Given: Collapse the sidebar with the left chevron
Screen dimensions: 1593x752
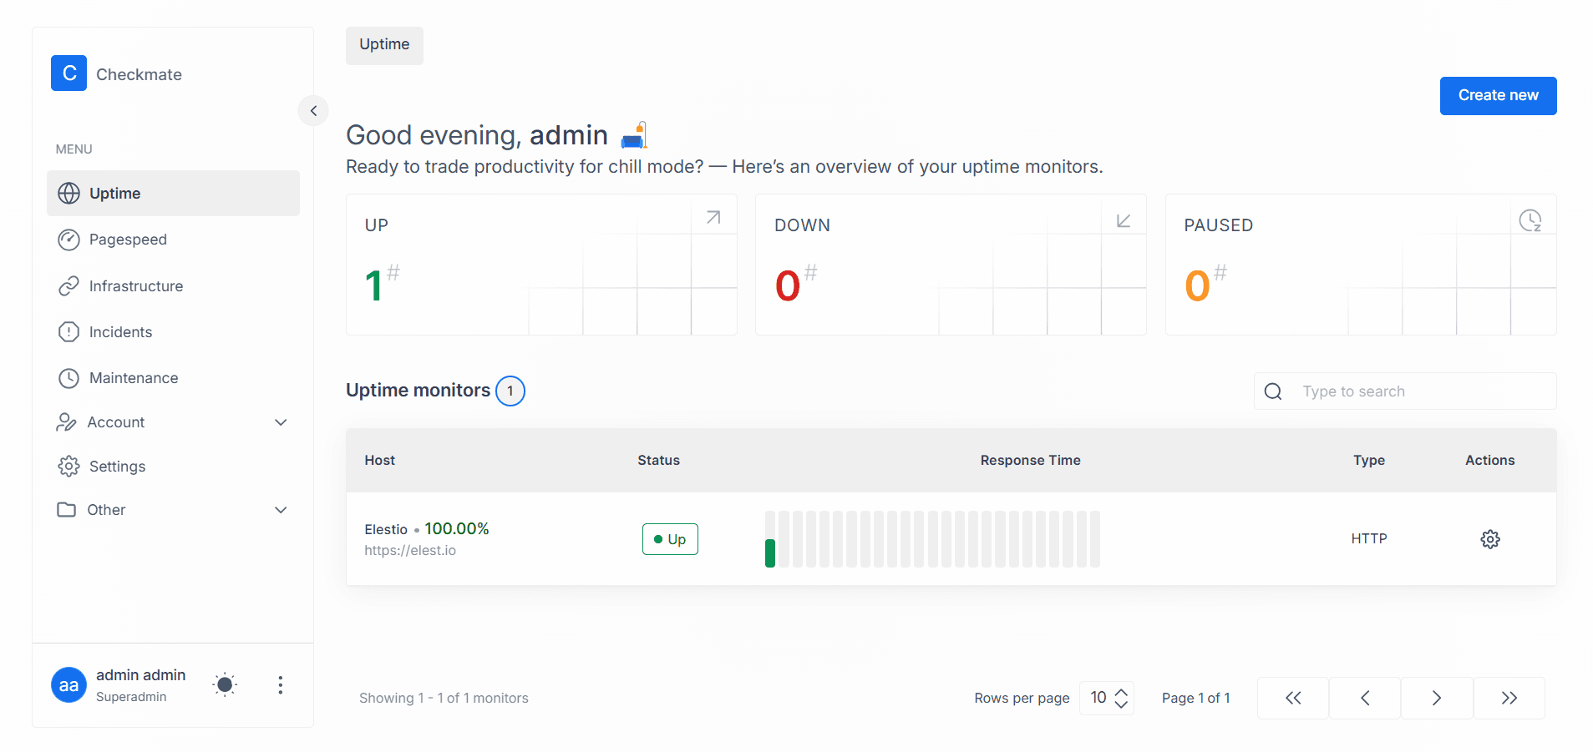Looking at the screenshot, I should [313, 110].
